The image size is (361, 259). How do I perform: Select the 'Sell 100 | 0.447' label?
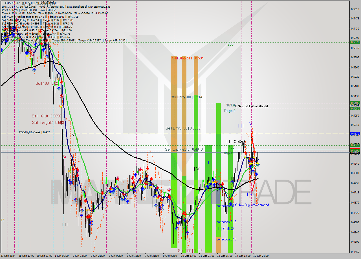pyautogui.click(x=190, y=251)
